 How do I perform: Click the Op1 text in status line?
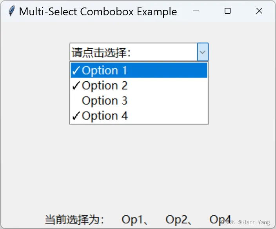click(x=133, y=220)
